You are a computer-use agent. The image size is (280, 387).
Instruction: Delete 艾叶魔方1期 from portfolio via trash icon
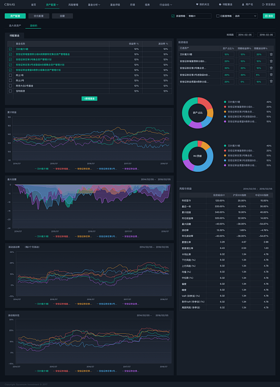click(271, 55)
